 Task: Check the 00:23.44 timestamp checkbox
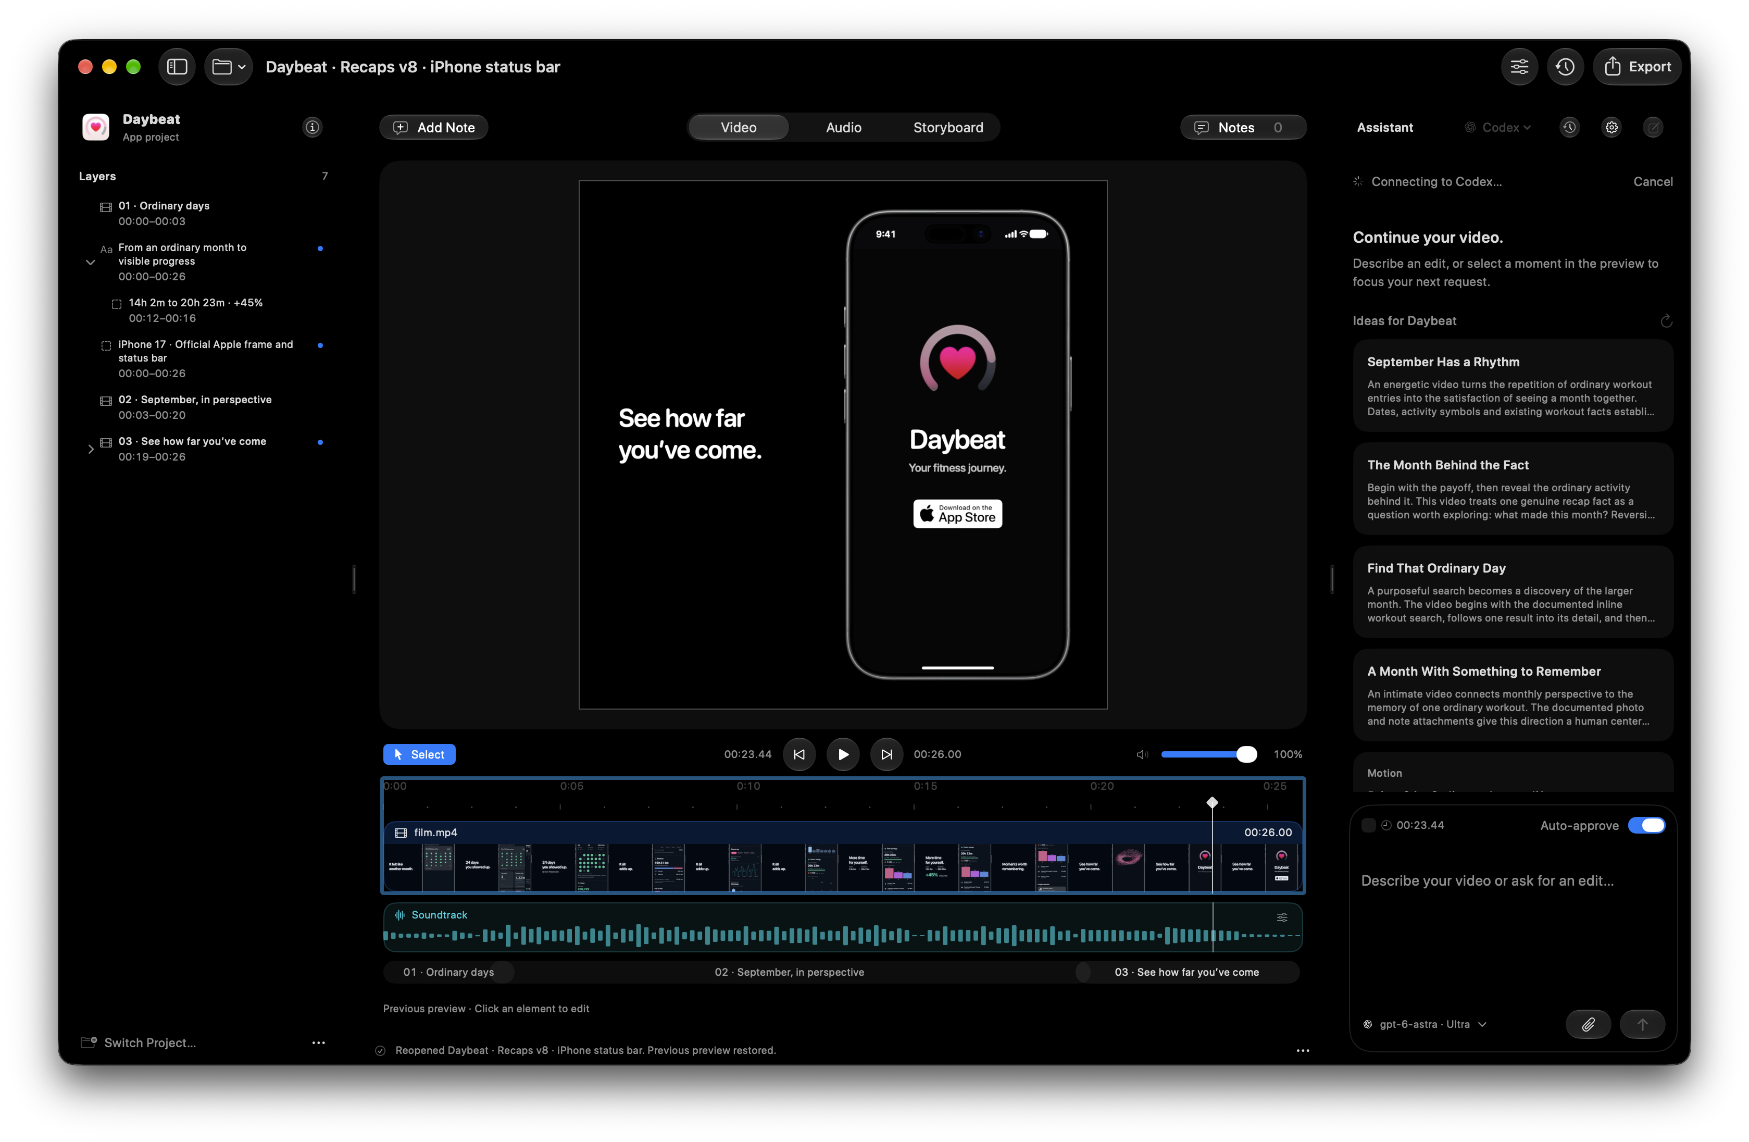tap(1368, 825)
